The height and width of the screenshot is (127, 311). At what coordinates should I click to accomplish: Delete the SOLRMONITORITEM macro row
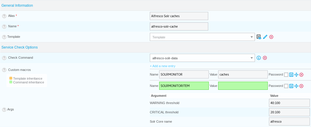click(x=301, y=86)
